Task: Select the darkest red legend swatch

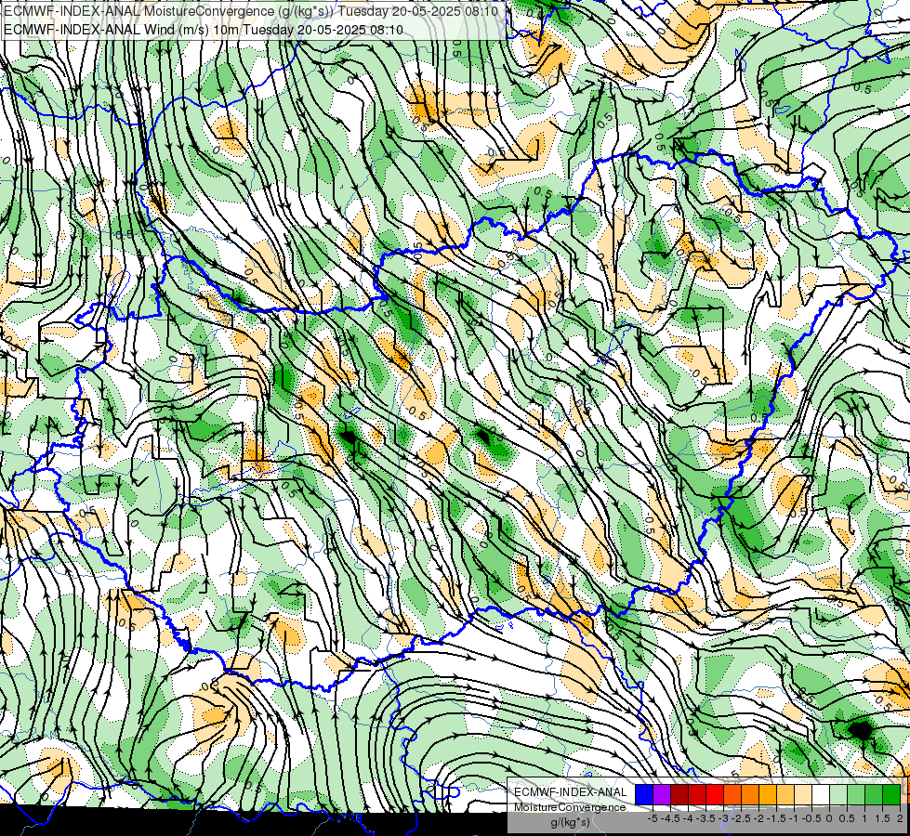Action: 679,795
